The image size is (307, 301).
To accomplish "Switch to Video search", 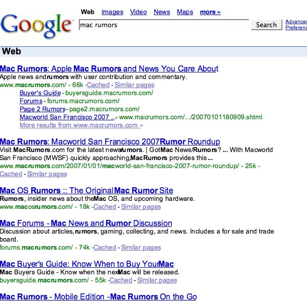I will pos(138,12).
